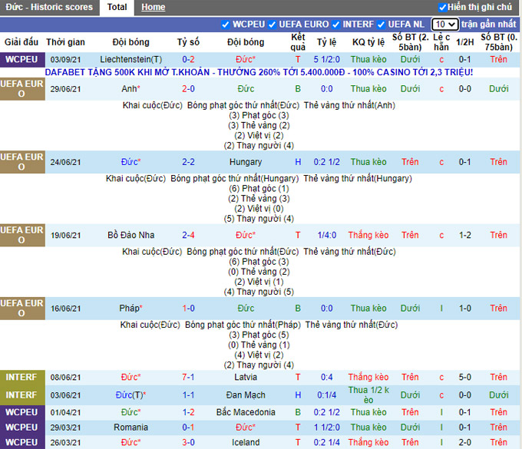522x449 pixels.
Task: Click the 2-4 score for Bồ Đào Nha
Action: click(x=188, y=236)
